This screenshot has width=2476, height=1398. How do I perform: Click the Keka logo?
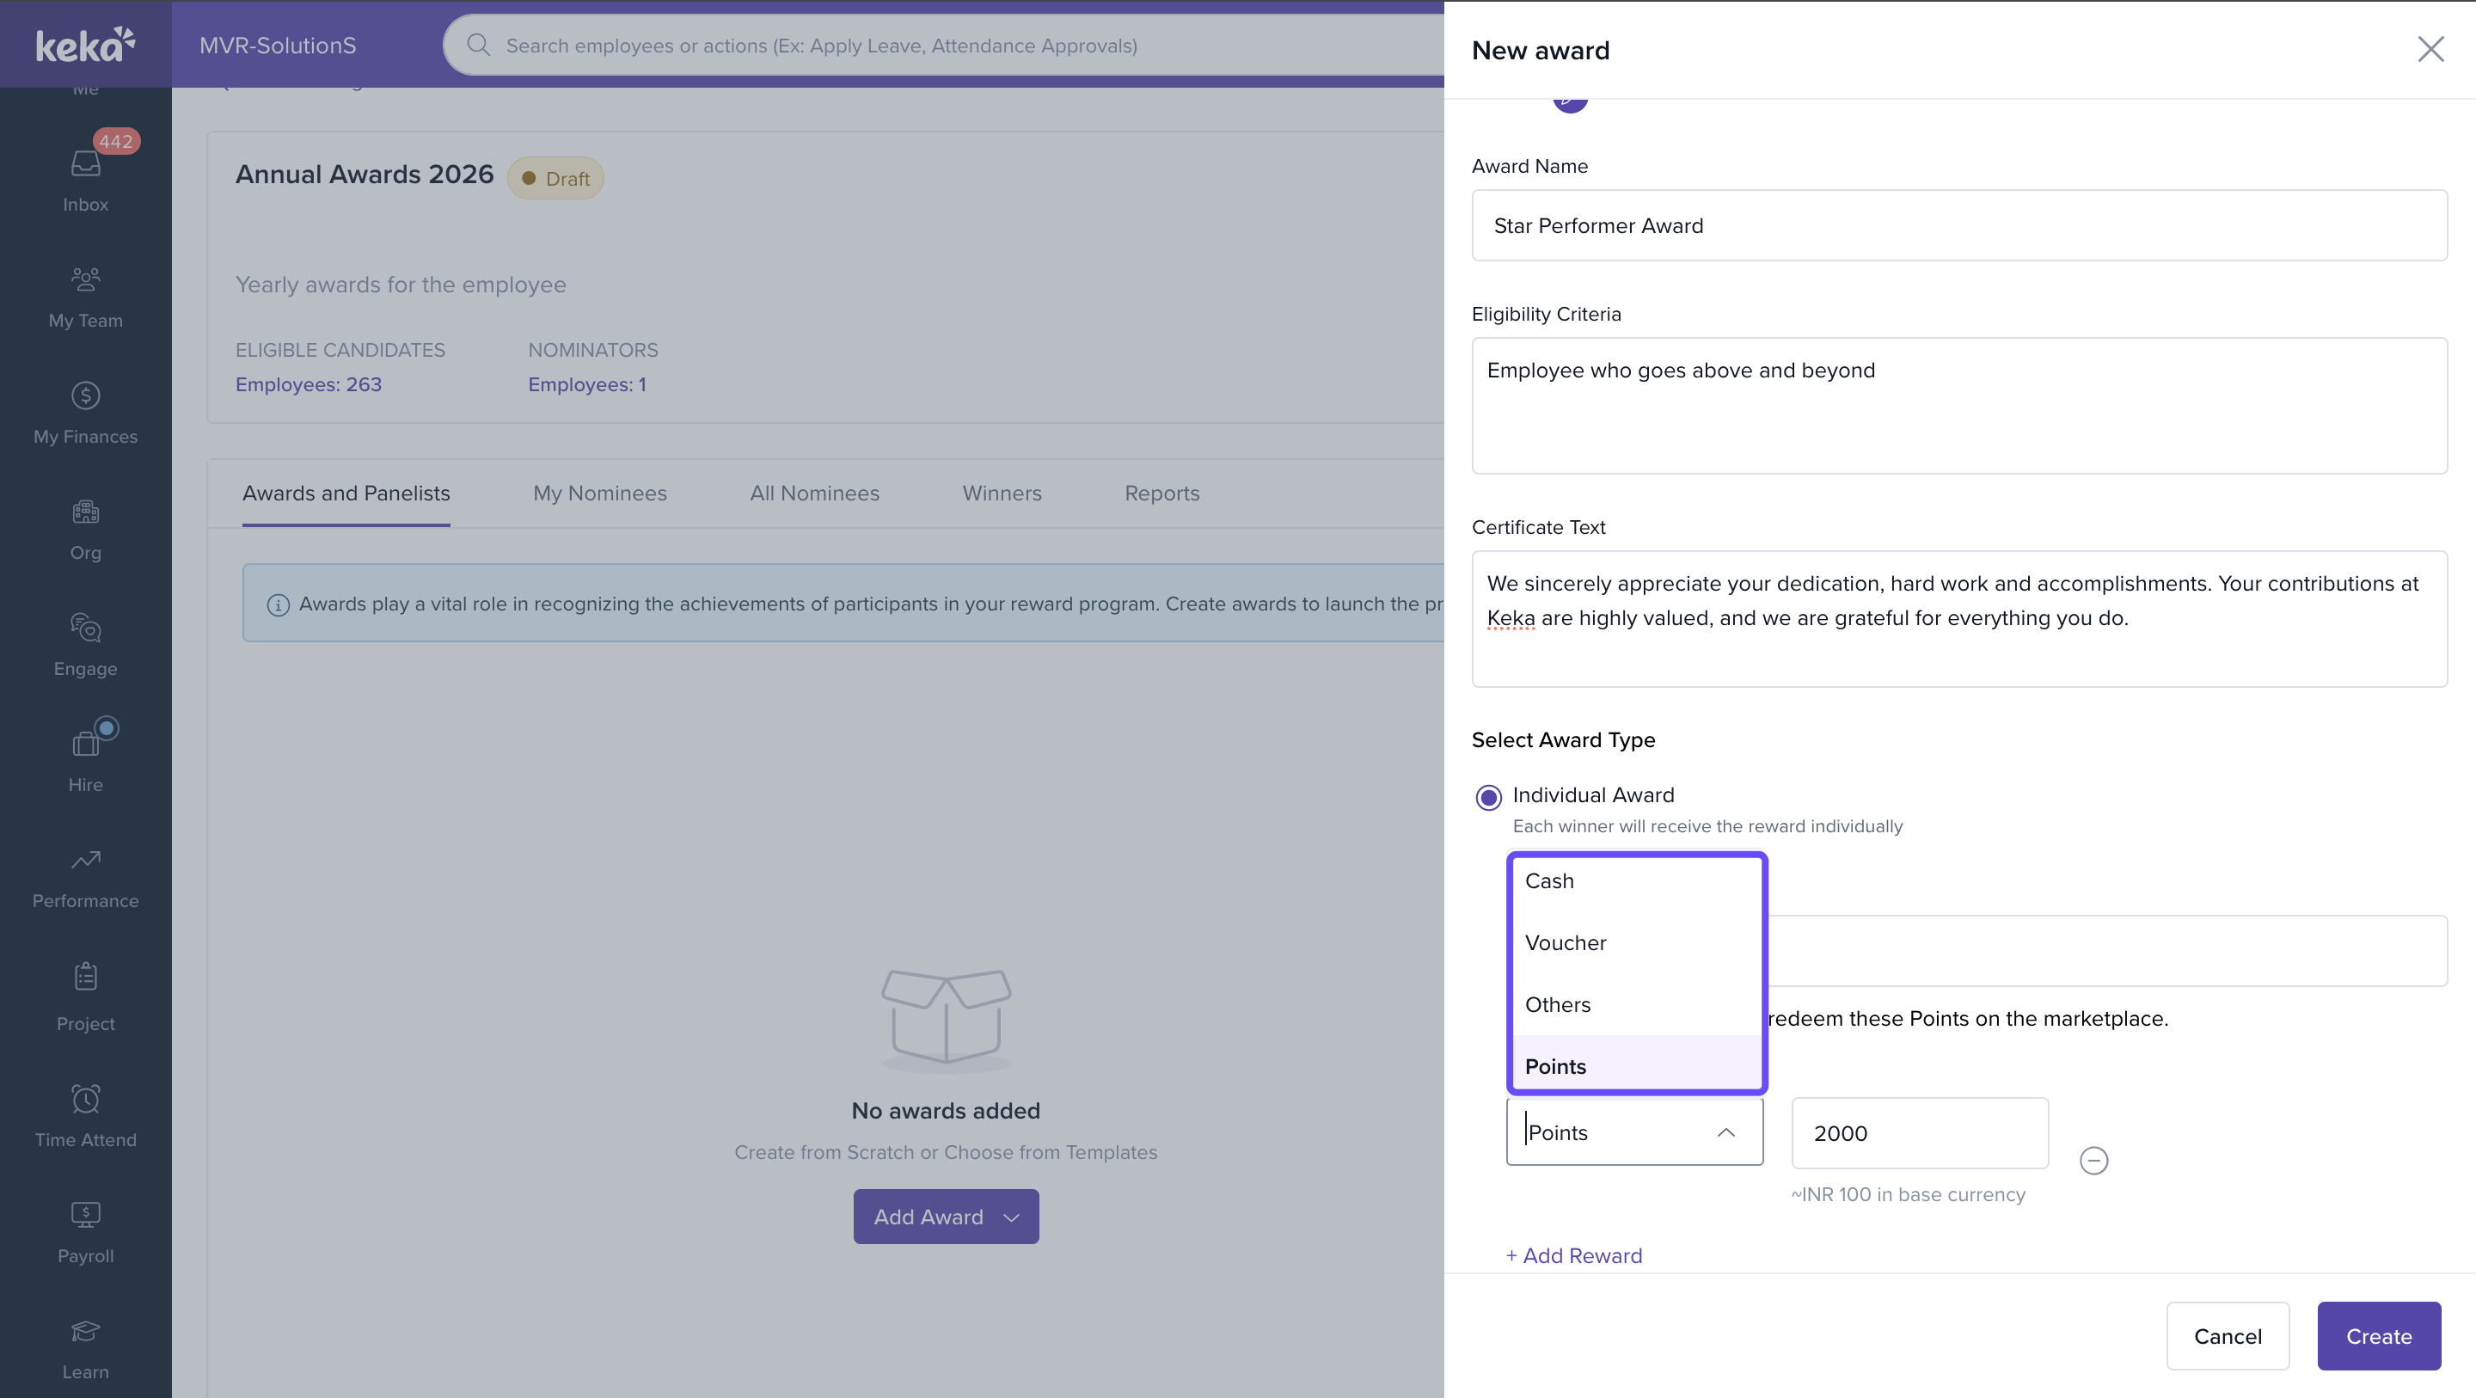click(86, 44)
